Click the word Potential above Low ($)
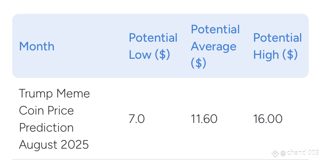321x160 pixels. [153, 38]
